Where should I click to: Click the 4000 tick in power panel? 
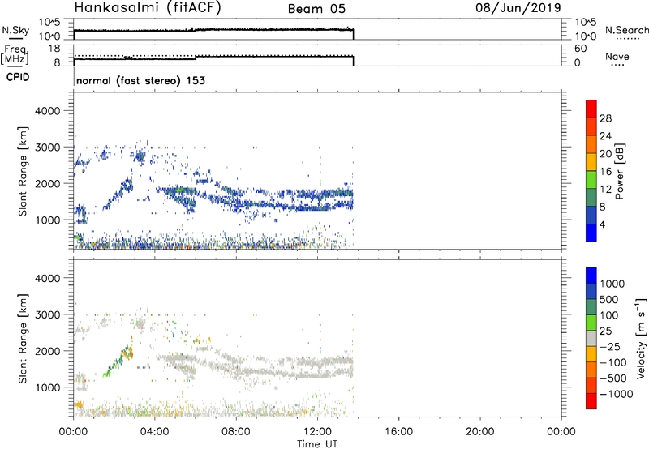(48, 111)
